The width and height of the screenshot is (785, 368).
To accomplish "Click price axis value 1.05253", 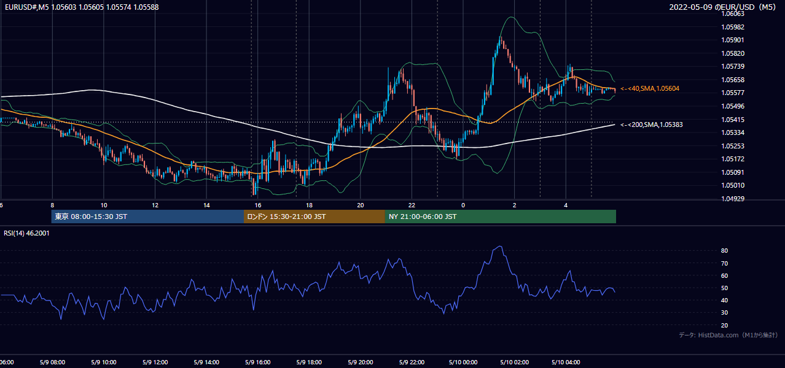I will tap(733, 146).
